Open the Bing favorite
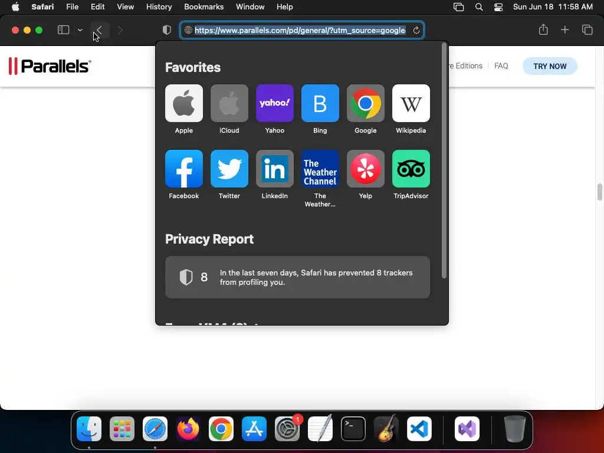The height and width of the screenshot is (453, 604). tap(320, 103)
